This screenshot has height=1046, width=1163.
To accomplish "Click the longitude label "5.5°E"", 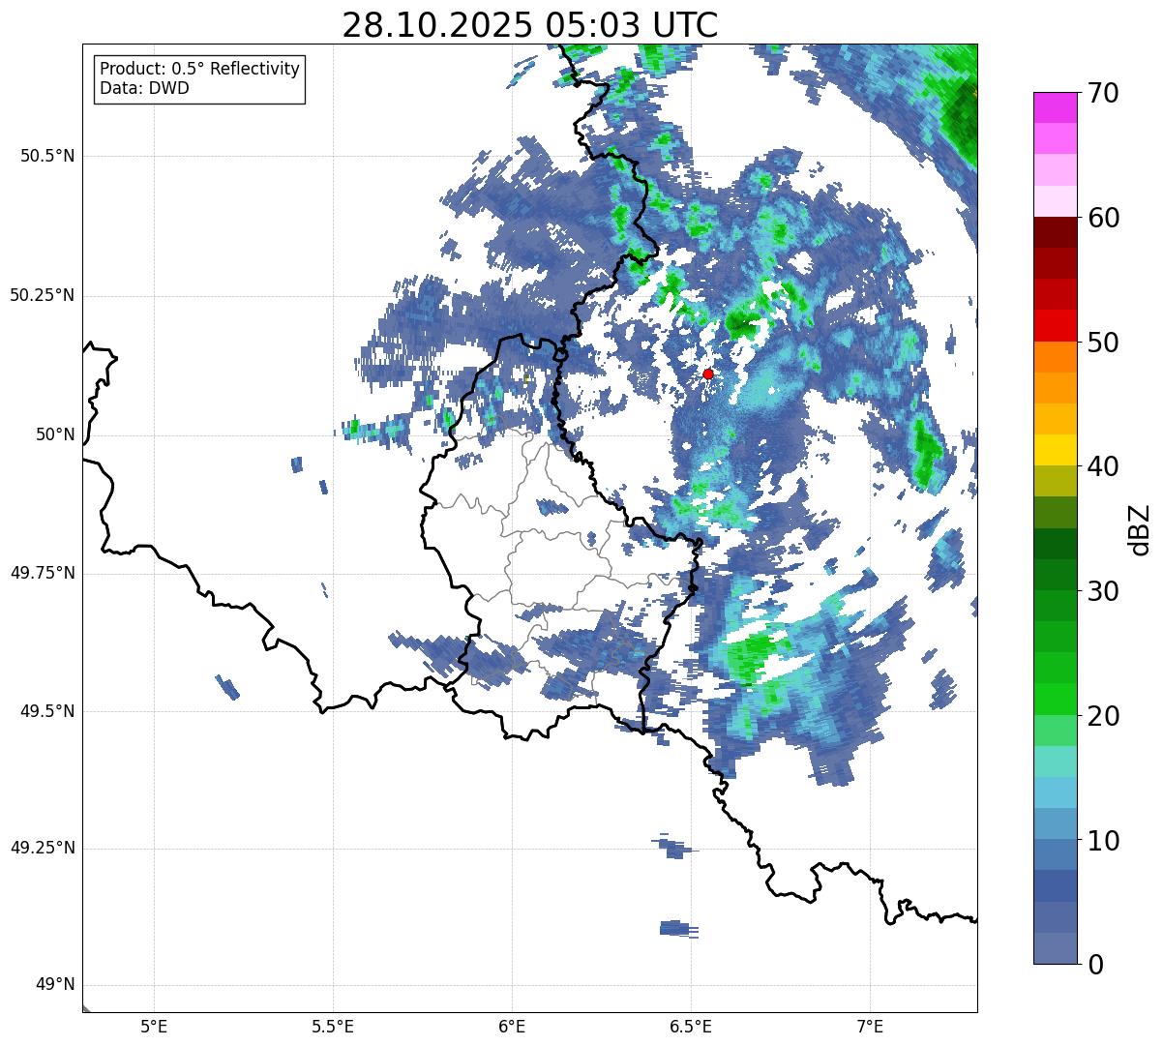I will point(333,1026).
